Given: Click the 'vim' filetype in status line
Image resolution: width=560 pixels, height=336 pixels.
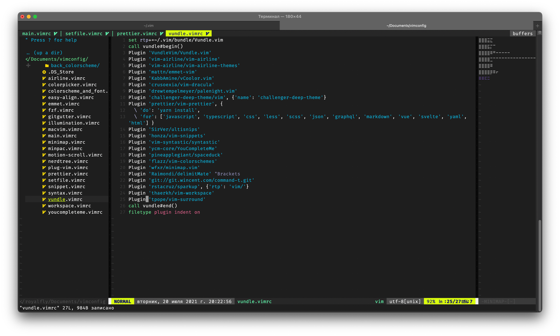Looking at the screenshot, I should [x=379, y=302].
